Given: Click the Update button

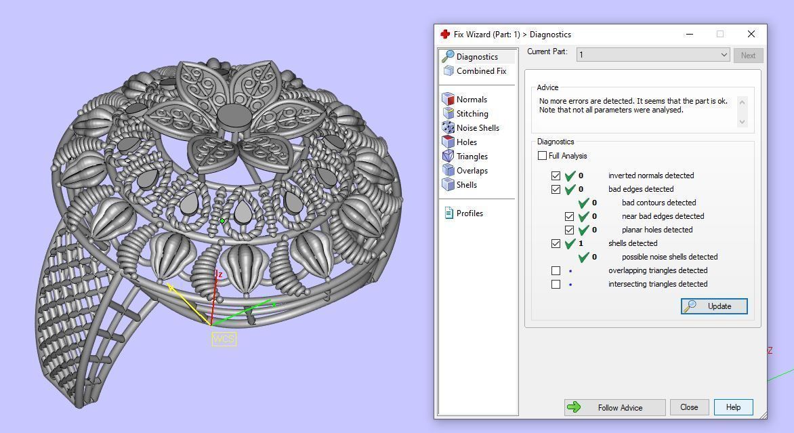Looking at the screenshot, I should click(x=714, y=306).
